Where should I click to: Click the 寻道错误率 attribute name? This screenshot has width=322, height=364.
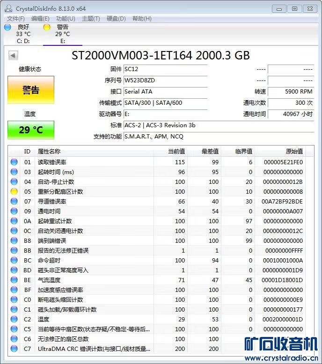tap(52, 201)
